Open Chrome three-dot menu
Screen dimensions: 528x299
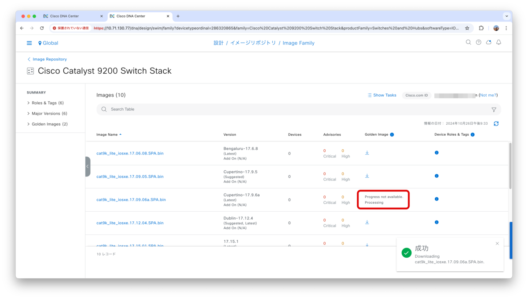click(506, 28)
